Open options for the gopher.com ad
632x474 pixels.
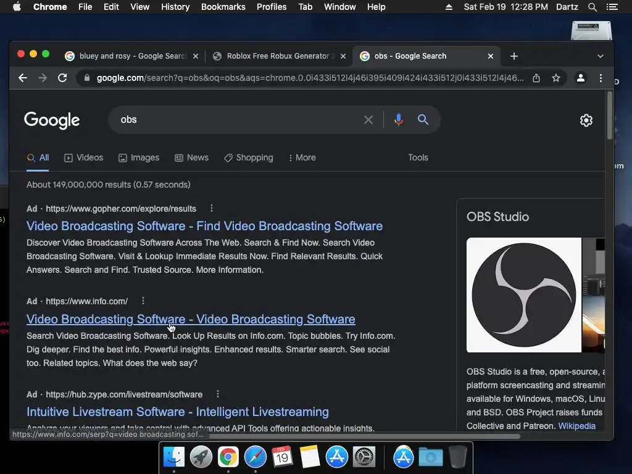point(212,209)
